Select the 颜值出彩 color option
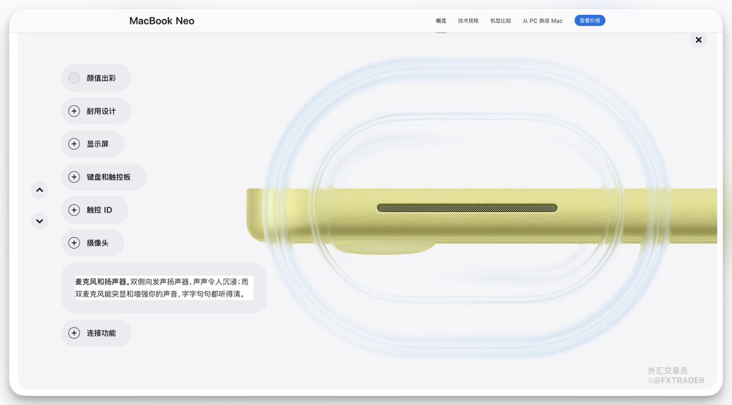The width and height of the screenshot is (732, 405). pyautogui.click(x=96, y=78)
